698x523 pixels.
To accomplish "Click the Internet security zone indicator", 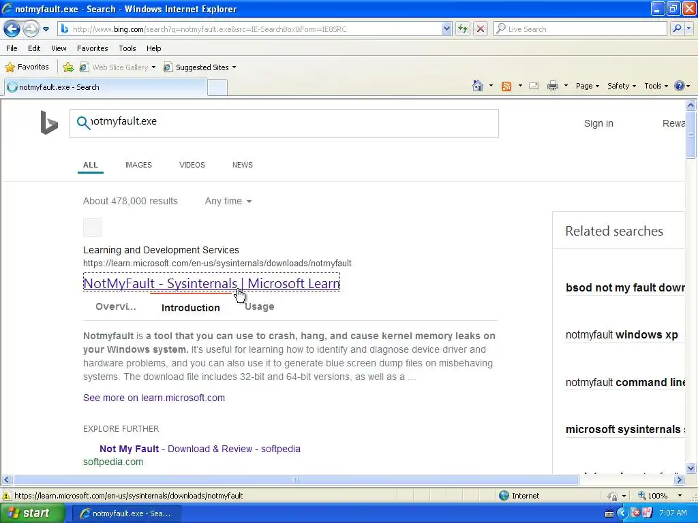I will pyautogui.click(x=519, y=496).
